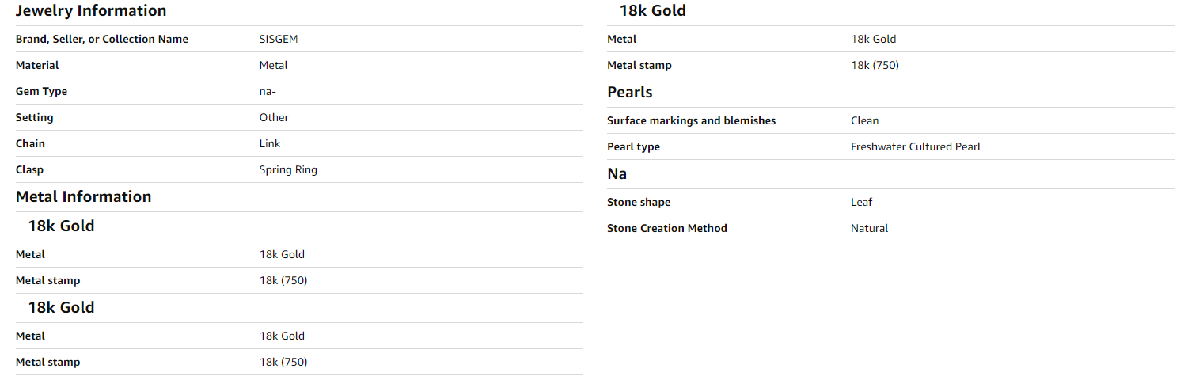Click the Jewelry Information heading

[91, 11]
